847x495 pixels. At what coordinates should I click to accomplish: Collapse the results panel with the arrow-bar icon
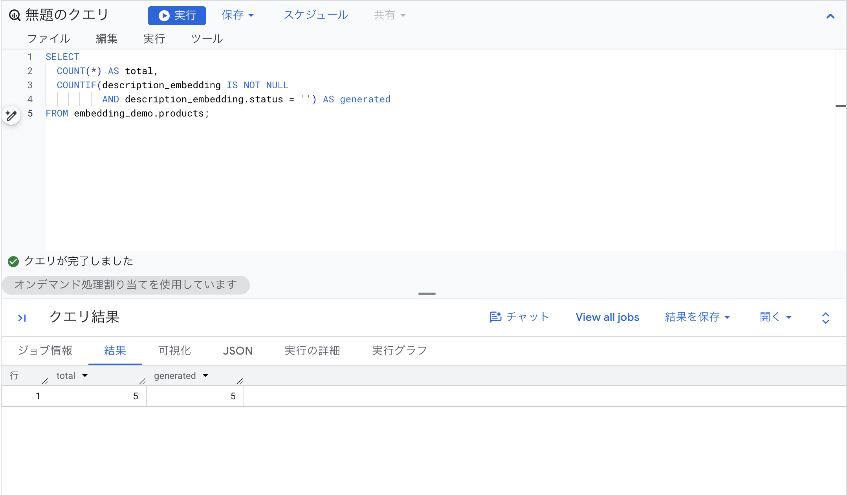pos(22,318)
